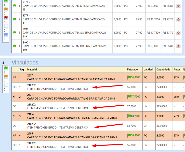This screenshot has height=152, width=185.
Task: Click the red question icon for item 1
Action: [x=178, y=6]
